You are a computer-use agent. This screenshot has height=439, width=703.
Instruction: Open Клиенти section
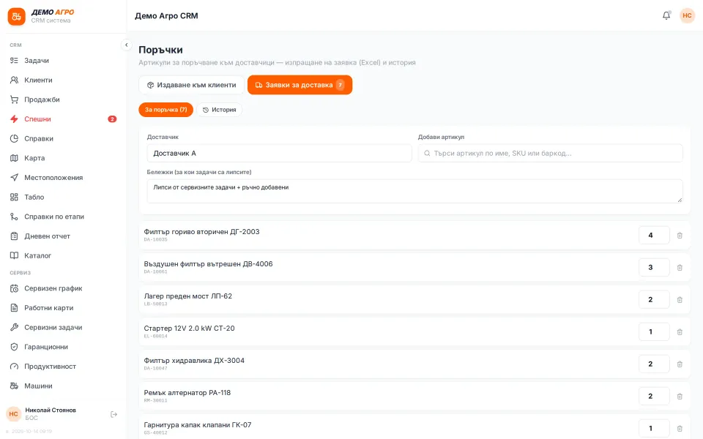63,80
